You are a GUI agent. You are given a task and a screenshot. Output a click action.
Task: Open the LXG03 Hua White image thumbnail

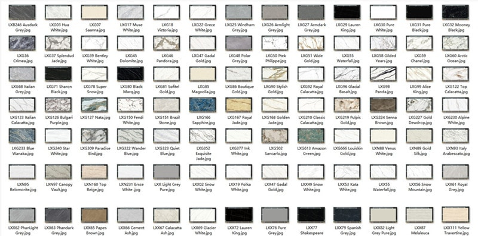point(58,12)
